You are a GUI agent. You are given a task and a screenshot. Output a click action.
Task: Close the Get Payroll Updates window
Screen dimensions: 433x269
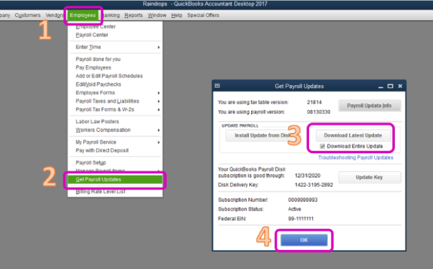pyautogui.click(x=400, y=86)
